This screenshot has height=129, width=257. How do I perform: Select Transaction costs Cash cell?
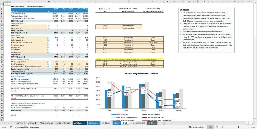coord(153,38)
